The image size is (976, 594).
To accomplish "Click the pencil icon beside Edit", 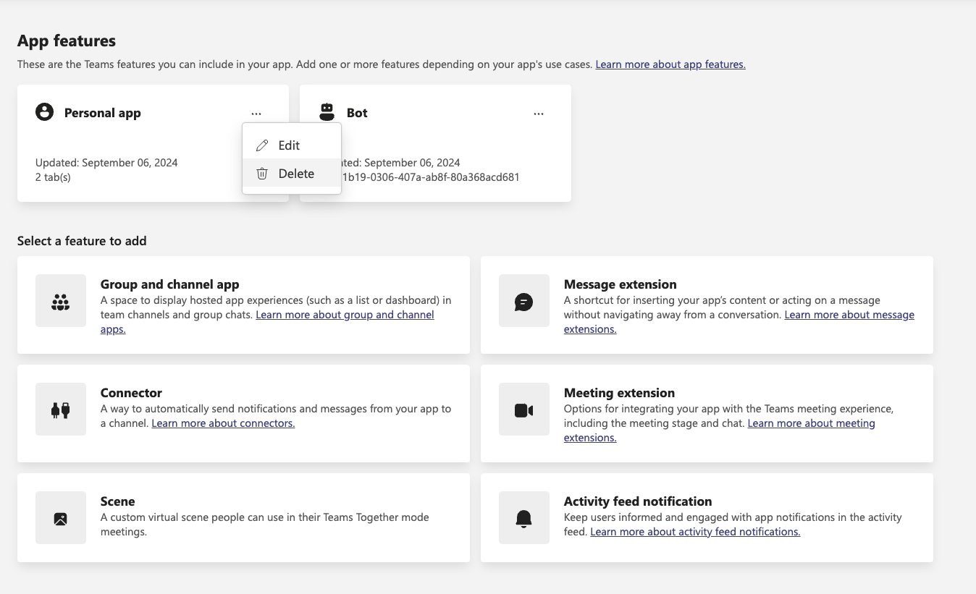I will tap(262, 145).
